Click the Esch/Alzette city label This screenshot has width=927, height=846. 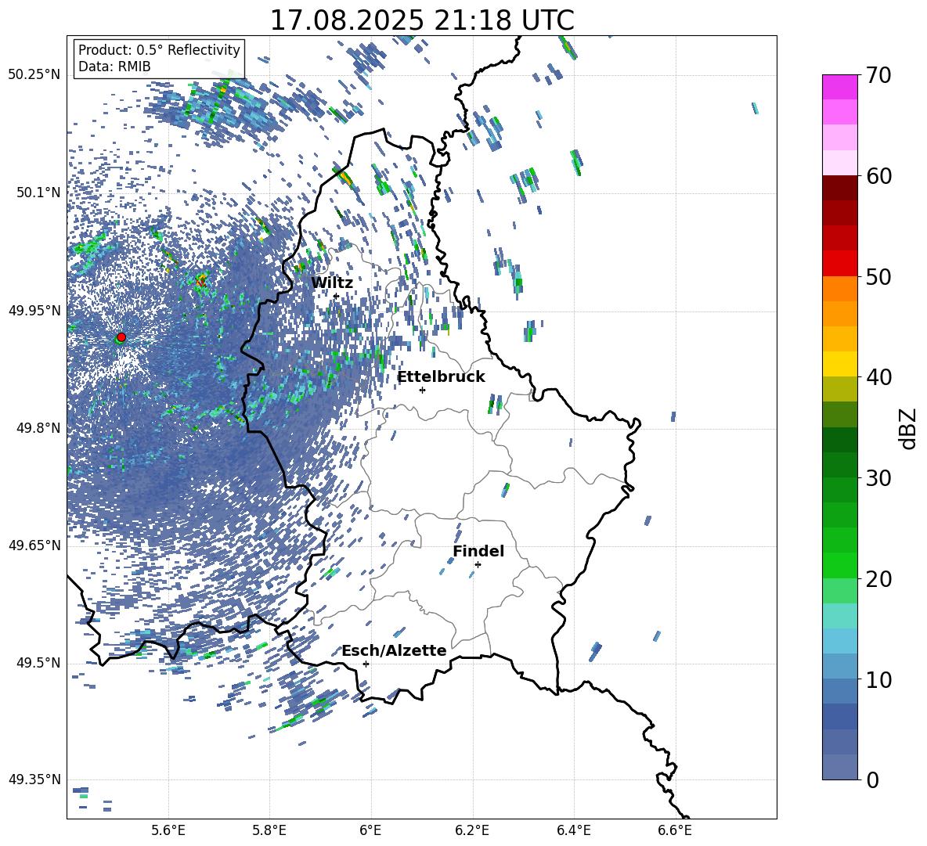[x=394, y=650]
